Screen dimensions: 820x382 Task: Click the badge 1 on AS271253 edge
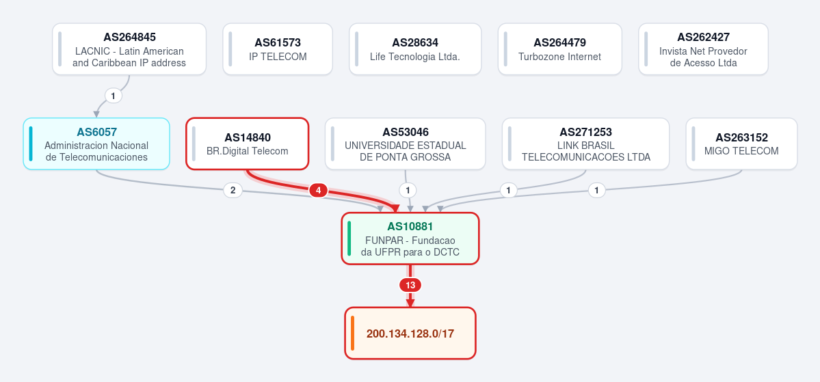pyautogui.click(x=508, y=191)
